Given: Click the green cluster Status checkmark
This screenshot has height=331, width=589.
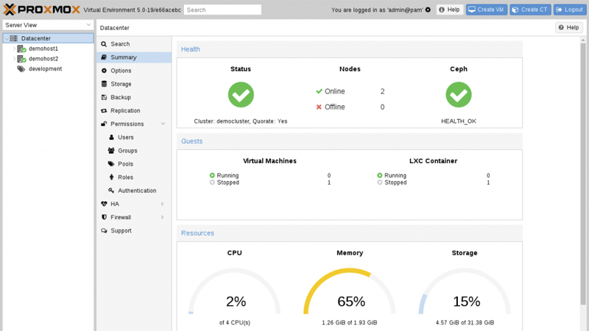Looking at the screenshot, I should point(241,95).
